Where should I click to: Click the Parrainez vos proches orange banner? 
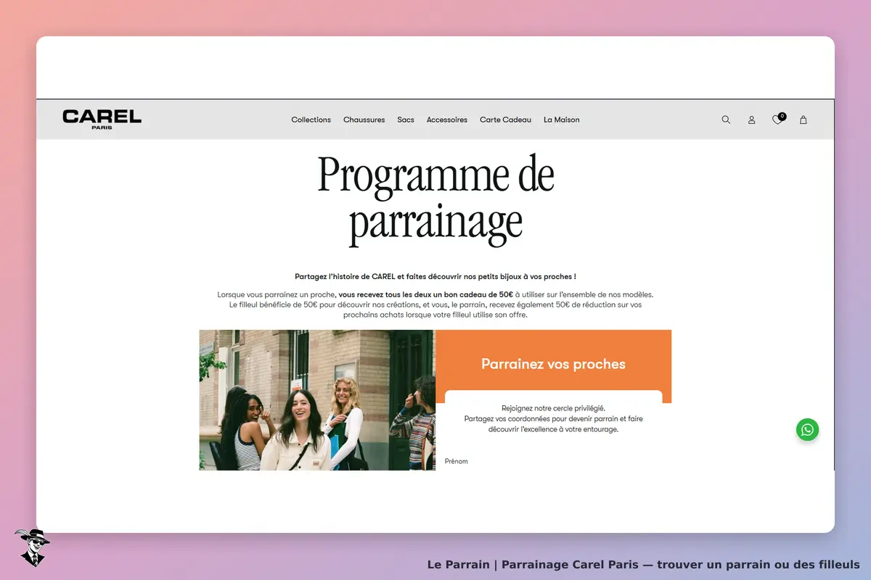(x=553, y=364)
